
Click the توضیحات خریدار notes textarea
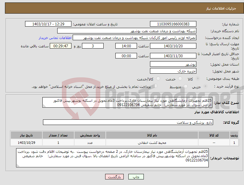[112, 158]
